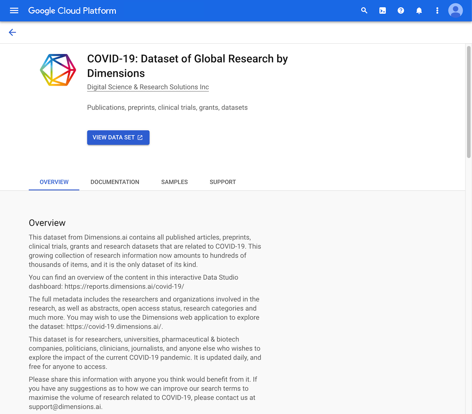Click the search magnifier icon
This screenshot has width=472, height=414.
point(364,10)
